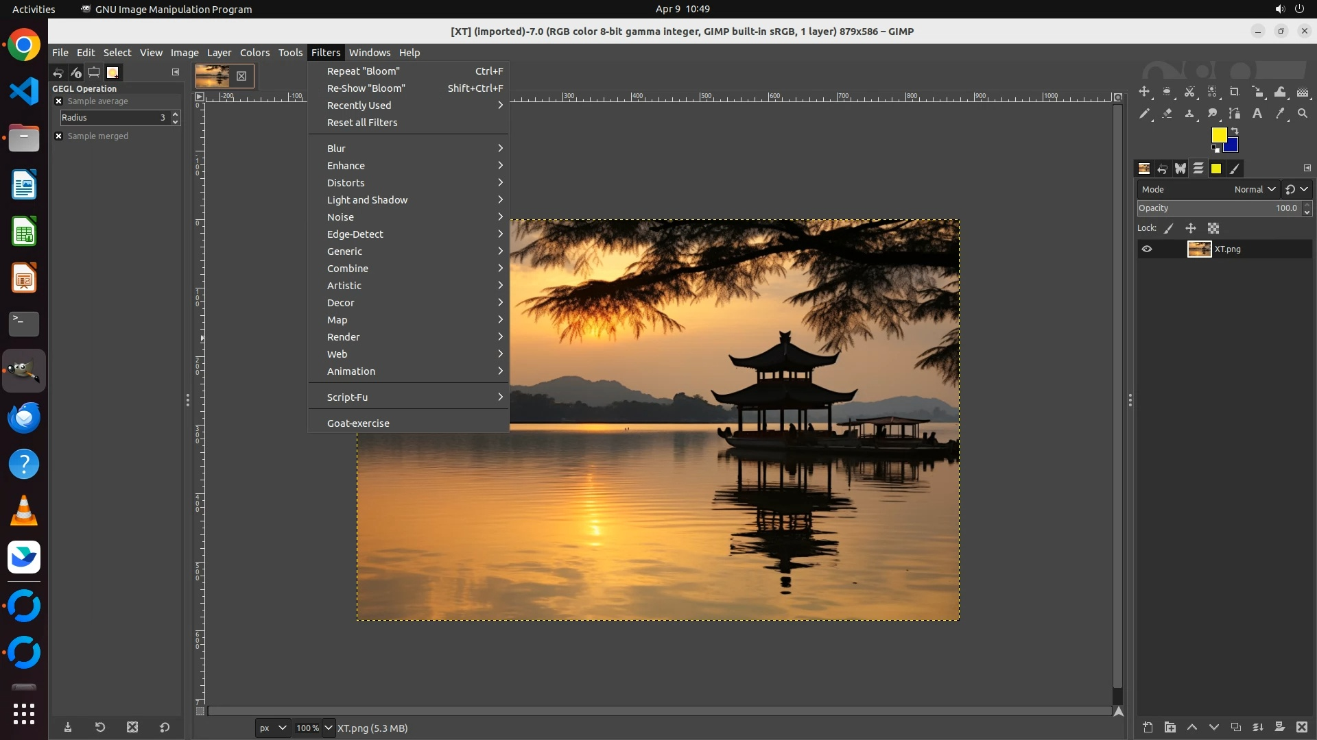This screenshot has height=740, width=1317.
Task: Toggle the Sample merged checkbox
Action: [59, 136]
